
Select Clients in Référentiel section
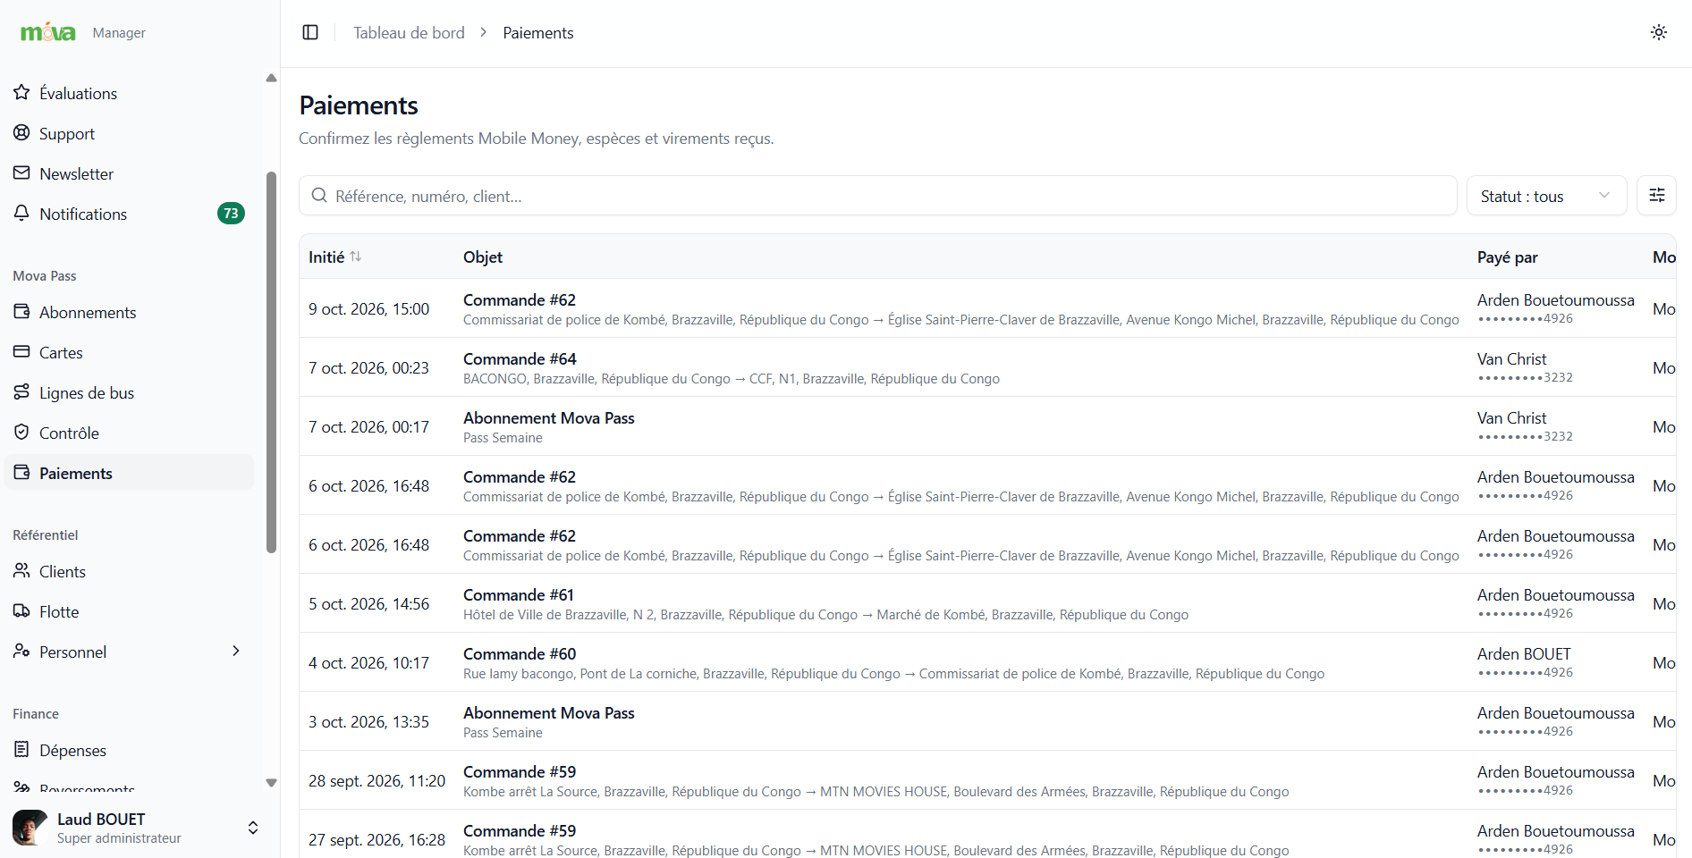pos(129,571)
